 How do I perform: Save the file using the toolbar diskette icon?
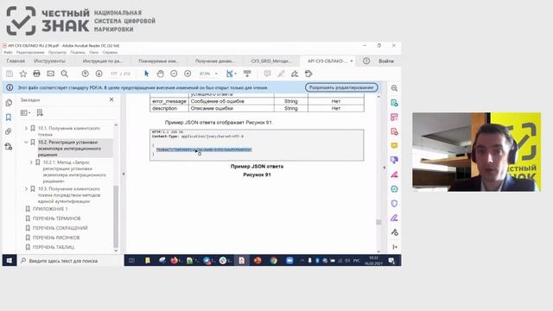point(10,73)
